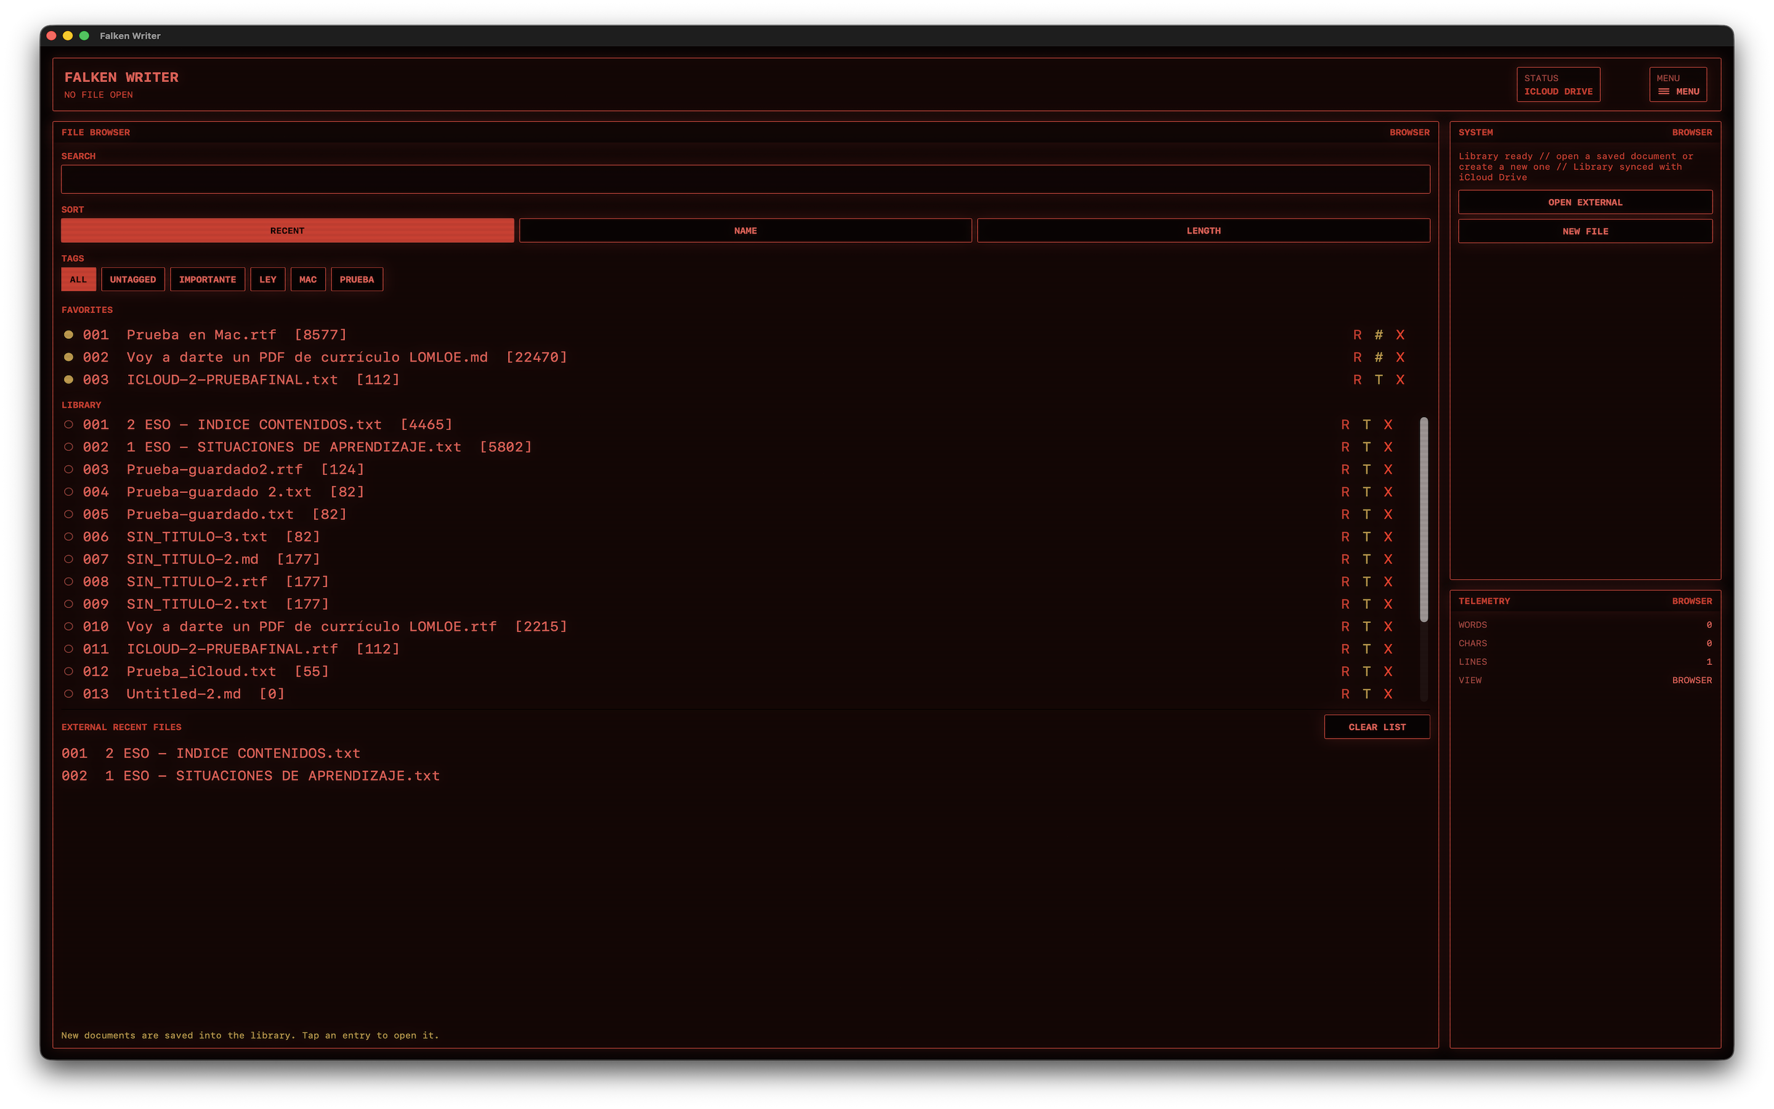Toggle favorite circle for Prueba-guardado2.rtf
Screen dimensions: 1774x1109
point(68,469)
